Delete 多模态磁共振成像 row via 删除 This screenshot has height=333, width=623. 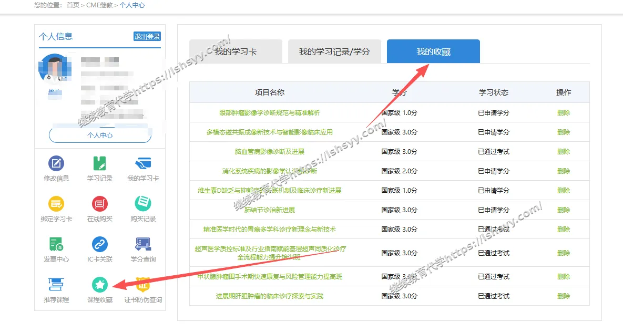(564, 132)
